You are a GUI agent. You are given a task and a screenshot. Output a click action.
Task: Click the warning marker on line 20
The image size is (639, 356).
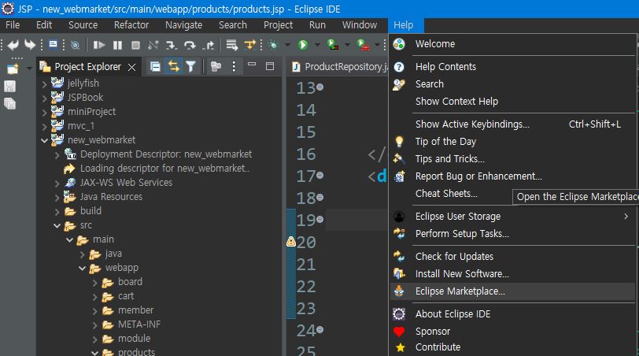coord(290,242)
